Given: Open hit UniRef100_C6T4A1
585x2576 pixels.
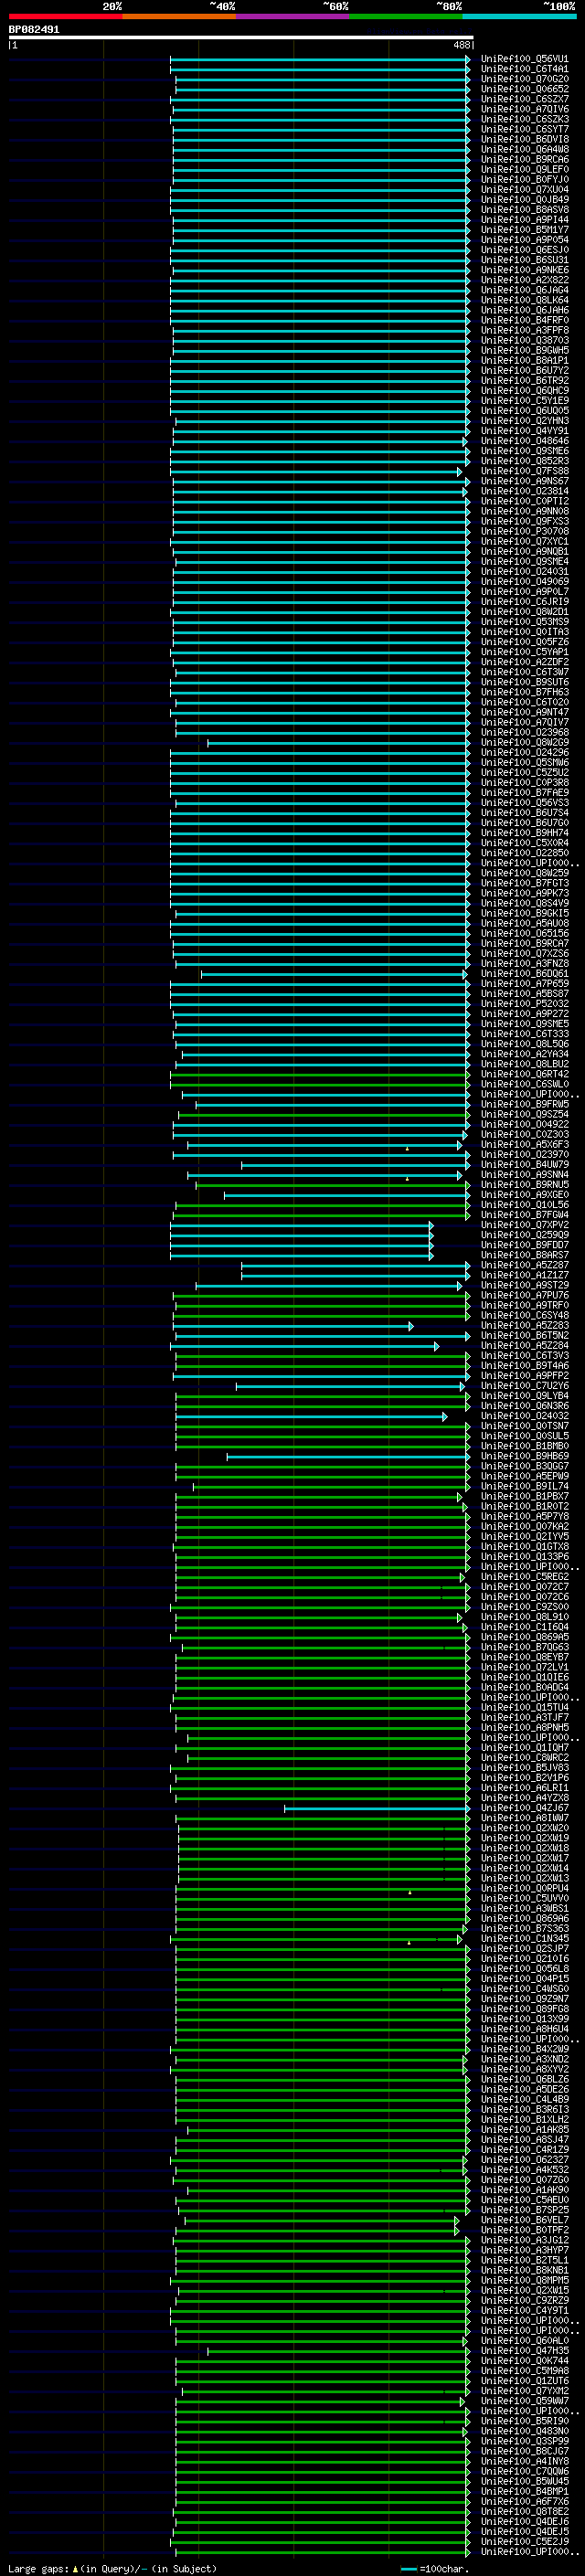Looking at the screenshot, I should tap(524, 69).
